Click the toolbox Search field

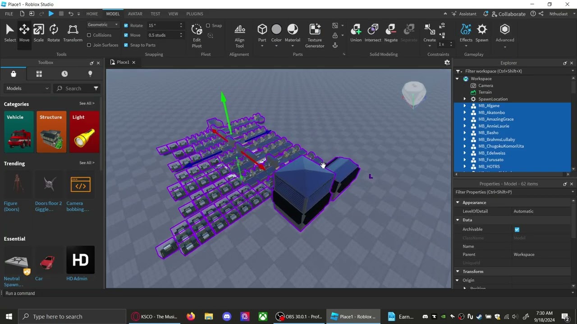point(77,89)
